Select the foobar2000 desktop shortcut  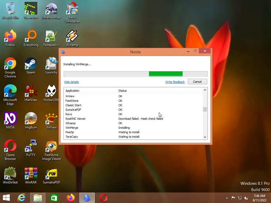tap(51, 93)
